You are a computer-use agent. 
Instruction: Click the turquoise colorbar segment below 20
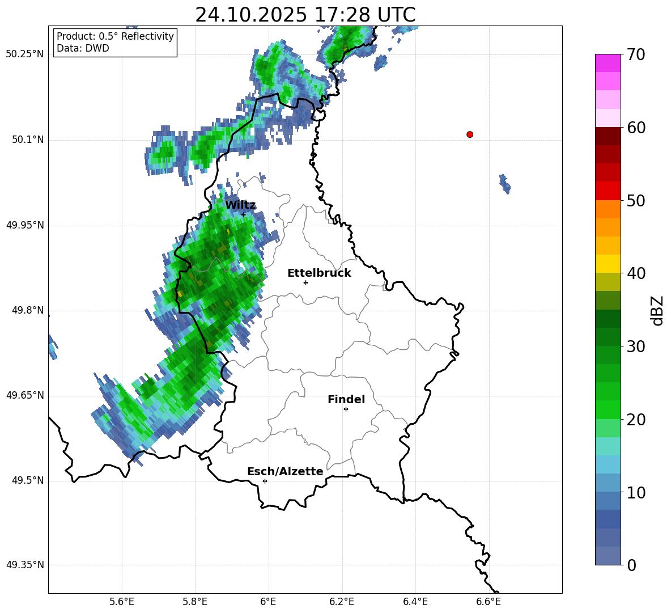pos(608,446)
